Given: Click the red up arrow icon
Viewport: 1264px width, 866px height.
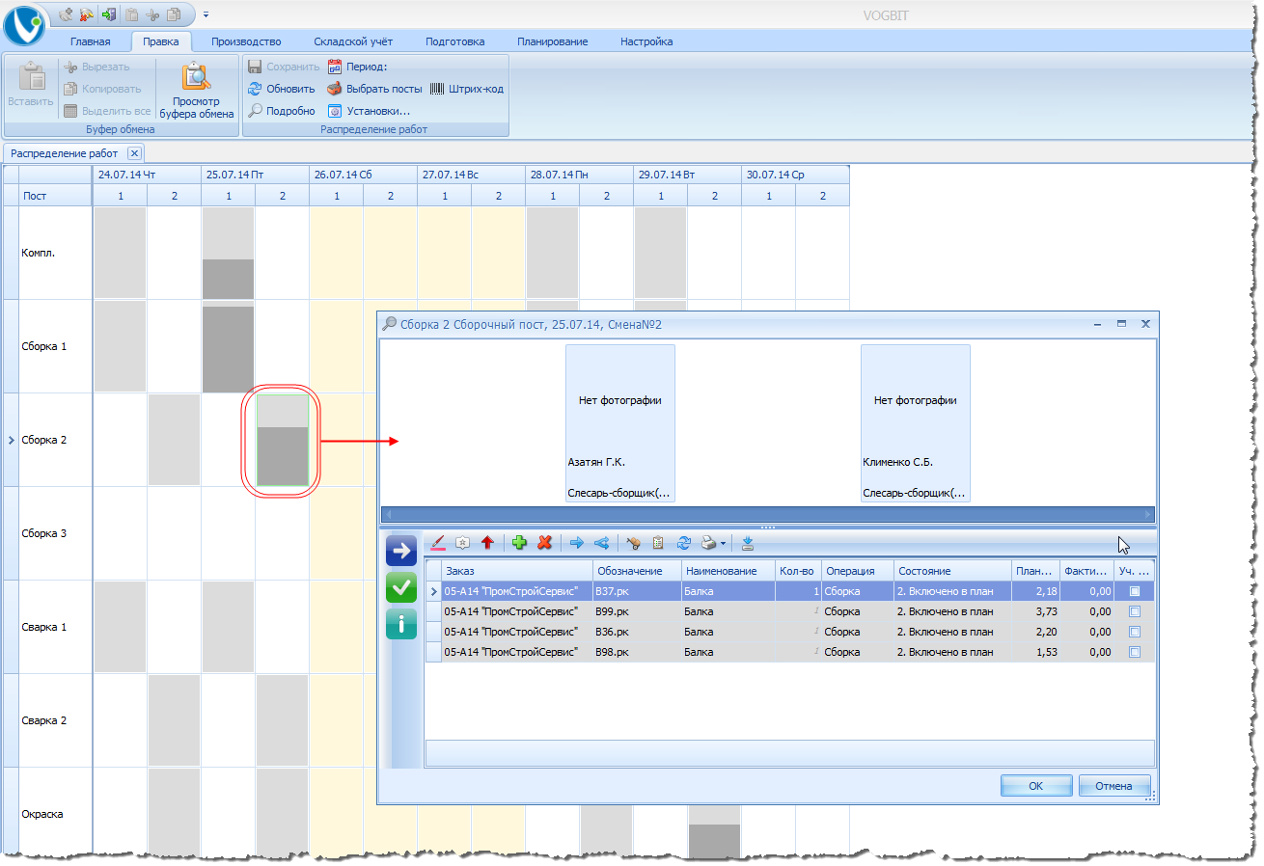Looking at the screenshot, I should [487, 543].
